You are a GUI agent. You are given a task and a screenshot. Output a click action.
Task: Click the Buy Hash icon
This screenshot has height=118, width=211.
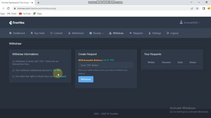32,33
